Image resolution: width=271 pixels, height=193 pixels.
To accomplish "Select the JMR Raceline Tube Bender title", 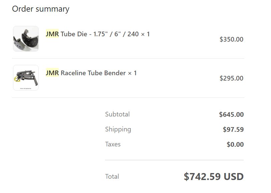I will point(91,73).
